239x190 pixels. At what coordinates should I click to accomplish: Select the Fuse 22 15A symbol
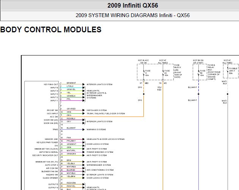[x=163, y=73]
